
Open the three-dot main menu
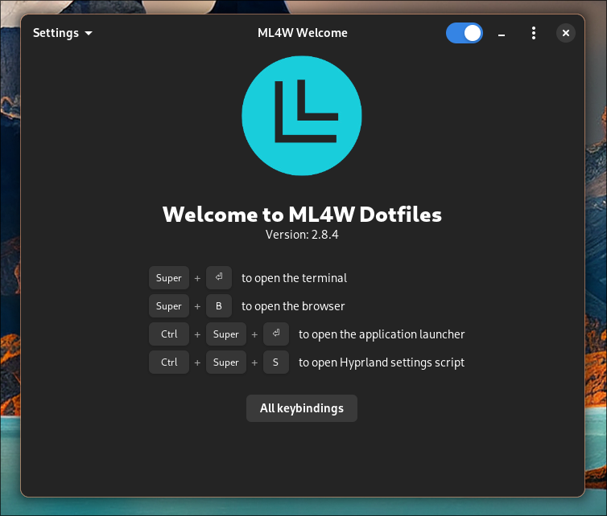[533, 33]
